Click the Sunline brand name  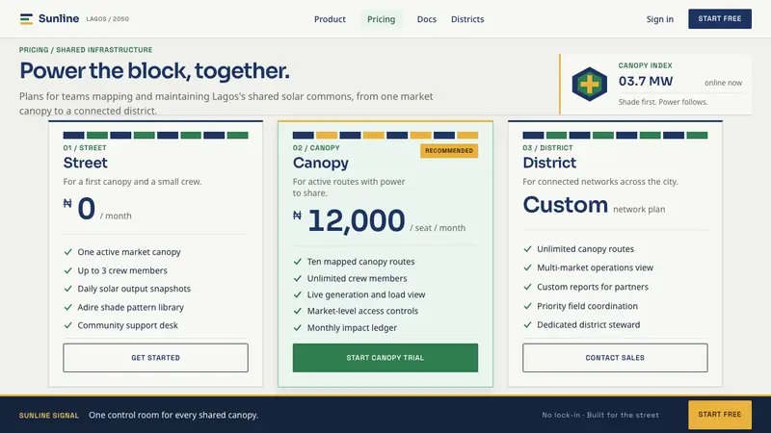point(59,18)
